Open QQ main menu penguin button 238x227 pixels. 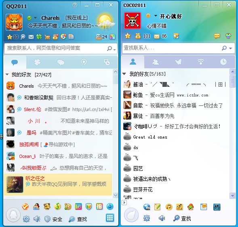(13, 215)
